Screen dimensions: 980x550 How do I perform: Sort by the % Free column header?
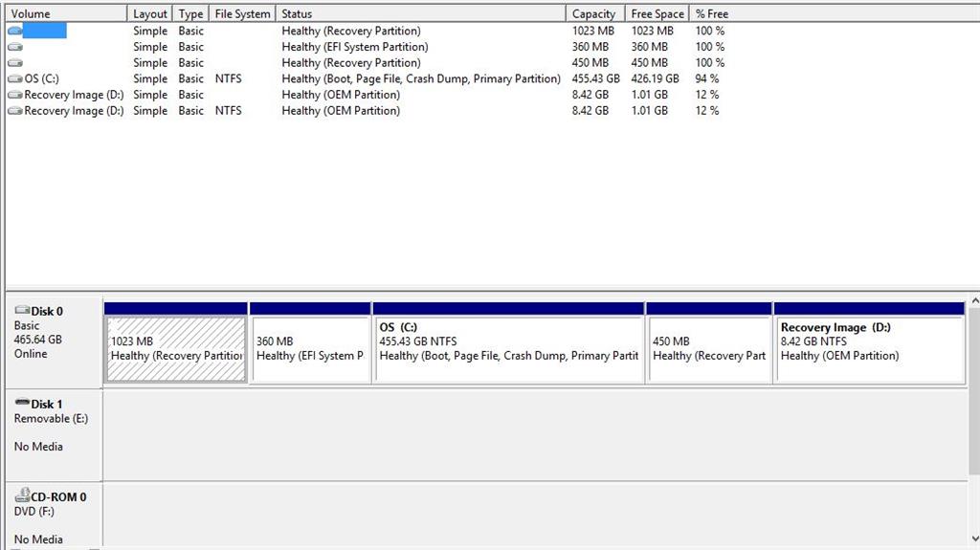pos(712,13)
